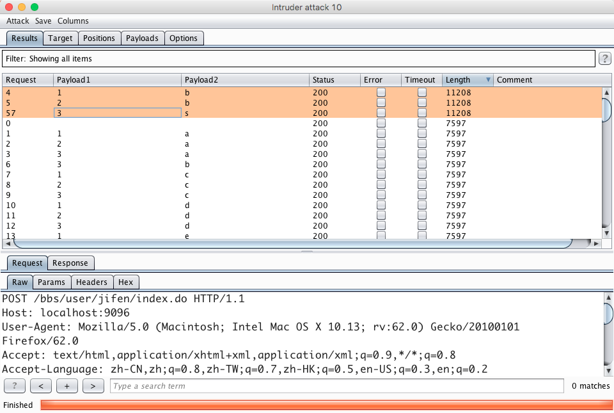Click request pane scroll down arrow
The height and width of the screenshot is (413, 614).
click(x=608, y=370)
